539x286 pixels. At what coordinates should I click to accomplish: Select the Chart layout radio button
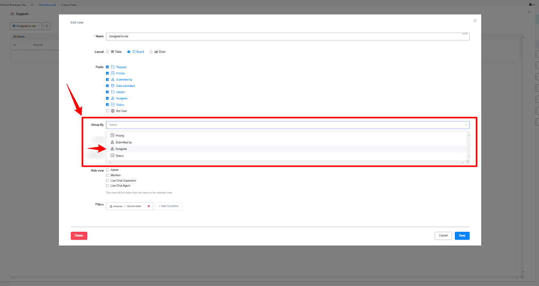pos(151,52)
